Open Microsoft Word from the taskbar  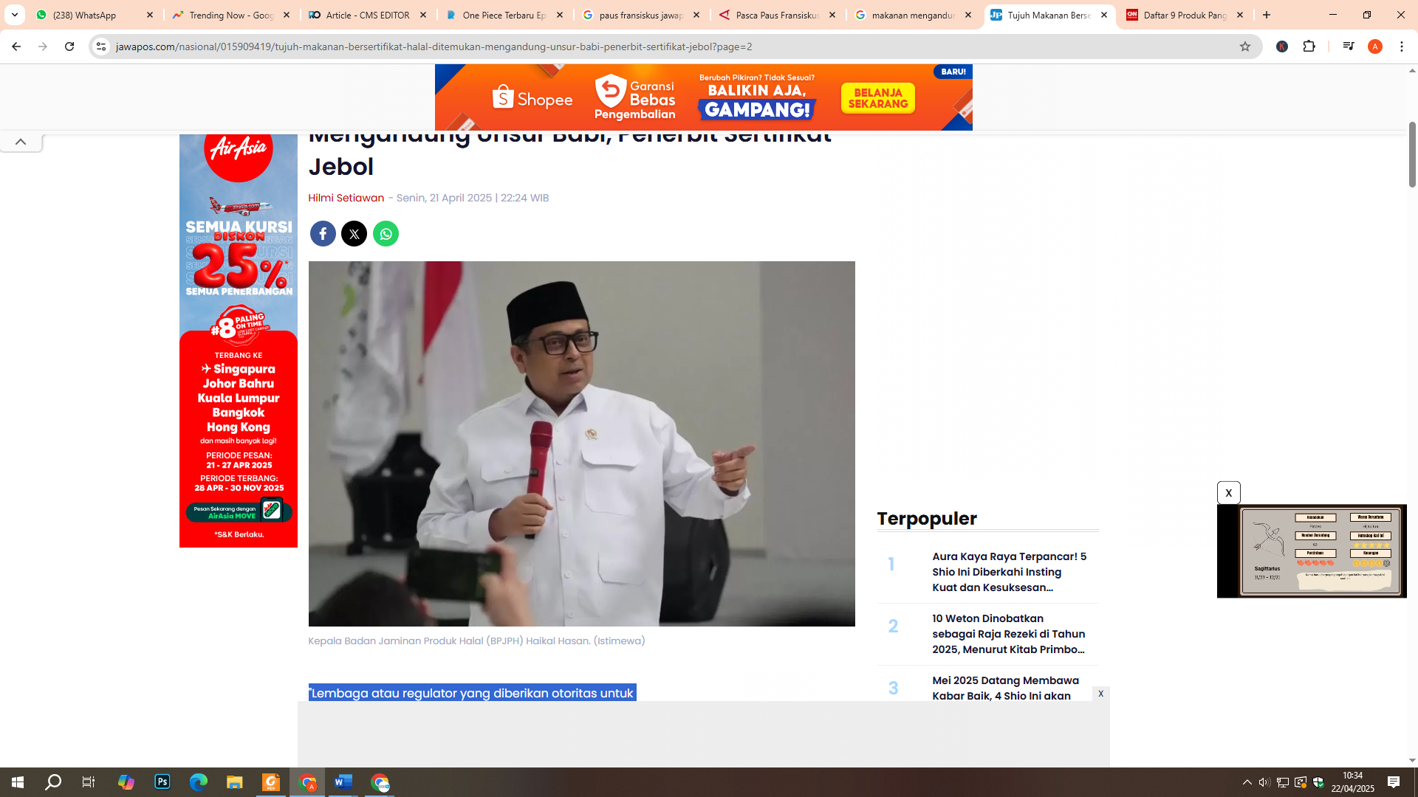343,782
